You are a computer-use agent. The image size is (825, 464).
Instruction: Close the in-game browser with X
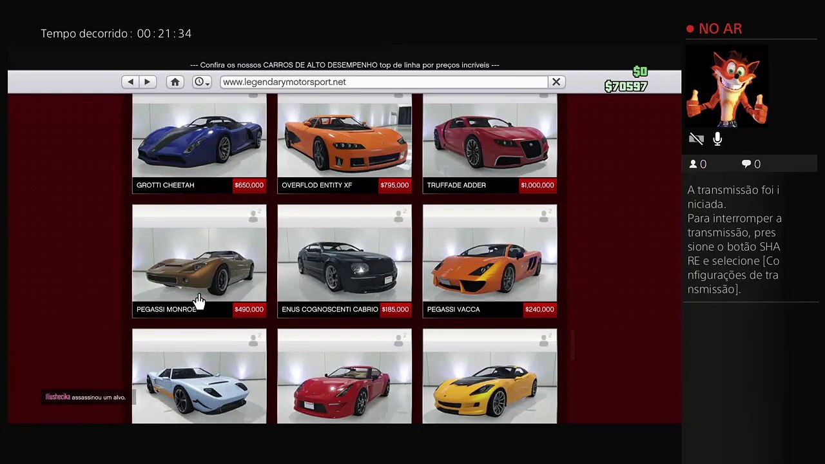pyautogui.click(x=556, y=82)
